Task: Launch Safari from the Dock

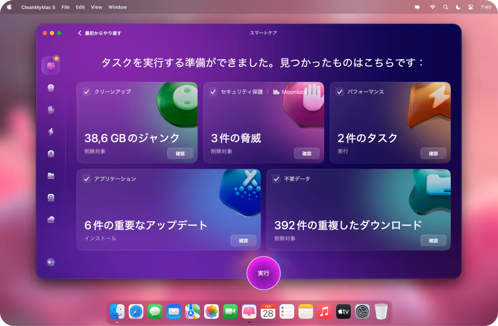Action: [x=136, y=312]
